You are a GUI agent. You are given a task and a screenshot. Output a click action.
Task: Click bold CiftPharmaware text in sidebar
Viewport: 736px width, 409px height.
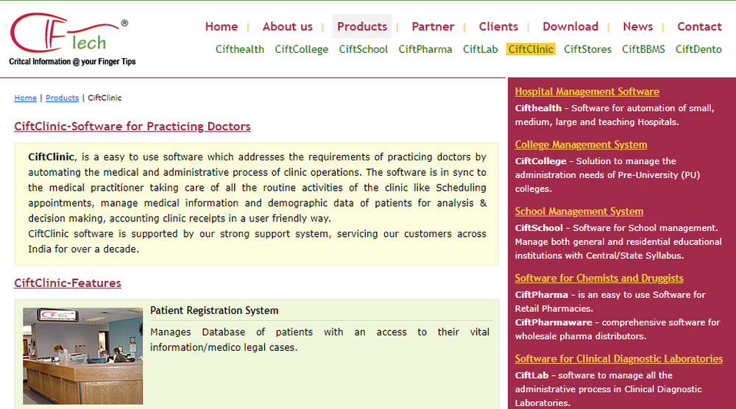coord(553,322)
